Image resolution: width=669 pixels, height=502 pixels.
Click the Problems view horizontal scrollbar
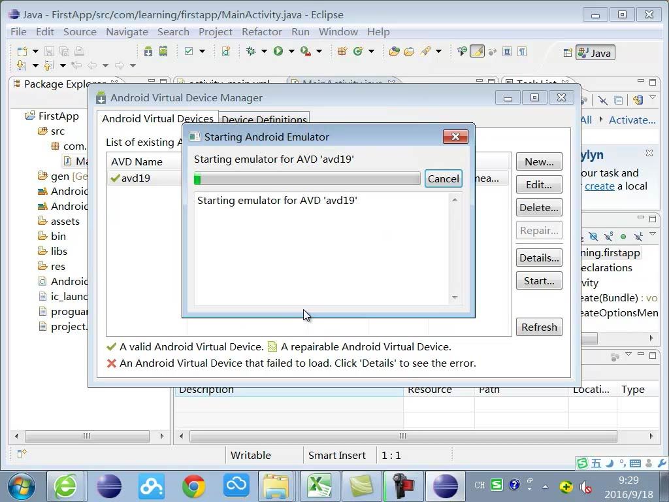tap(403, 436)
